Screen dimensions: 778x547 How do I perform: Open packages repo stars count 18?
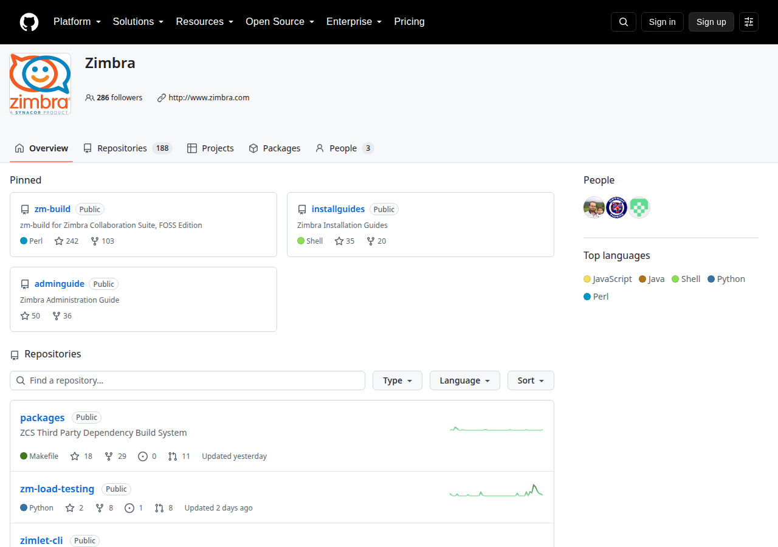click(x=81, y=456)
